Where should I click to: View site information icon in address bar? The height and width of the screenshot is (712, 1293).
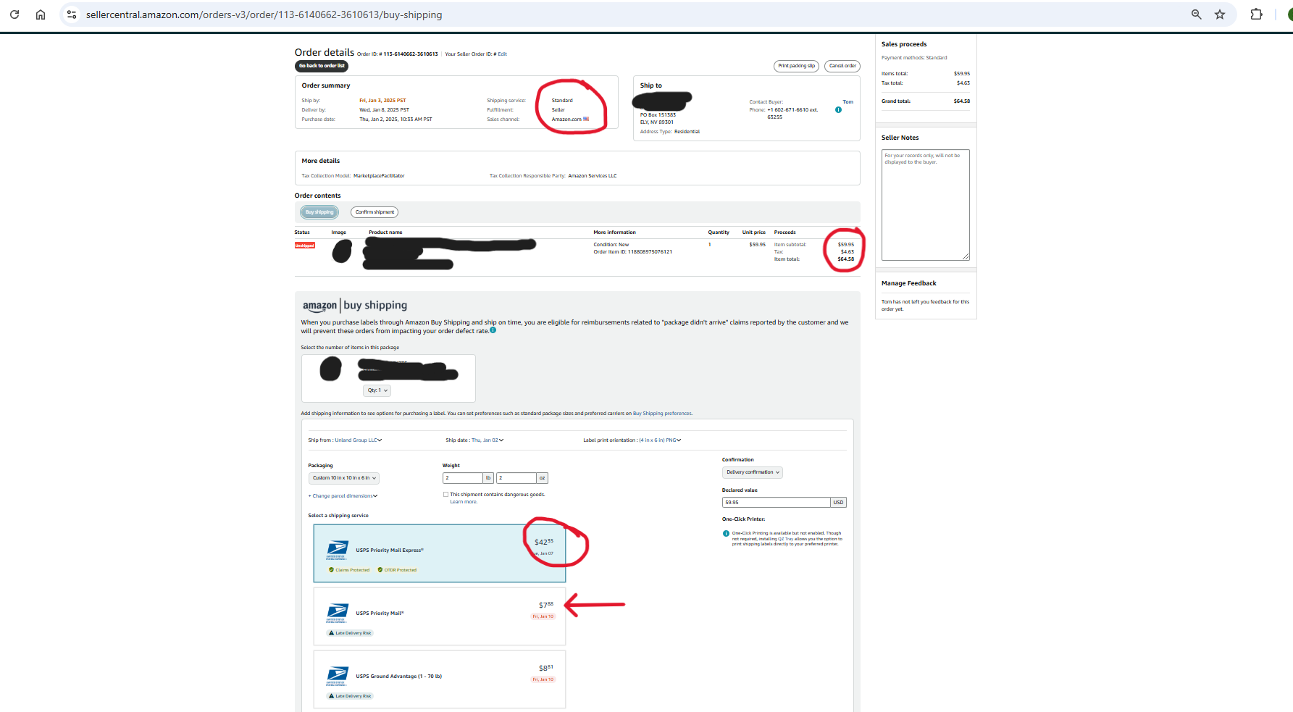(72, 14)
